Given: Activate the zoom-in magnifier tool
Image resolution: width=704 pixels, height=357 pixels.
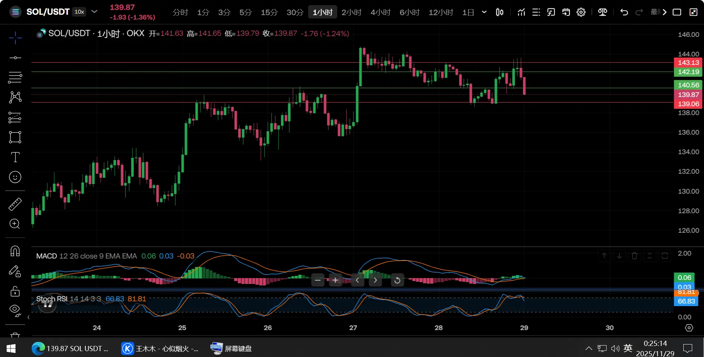Looking at the screenshot, I should point(15,224).
